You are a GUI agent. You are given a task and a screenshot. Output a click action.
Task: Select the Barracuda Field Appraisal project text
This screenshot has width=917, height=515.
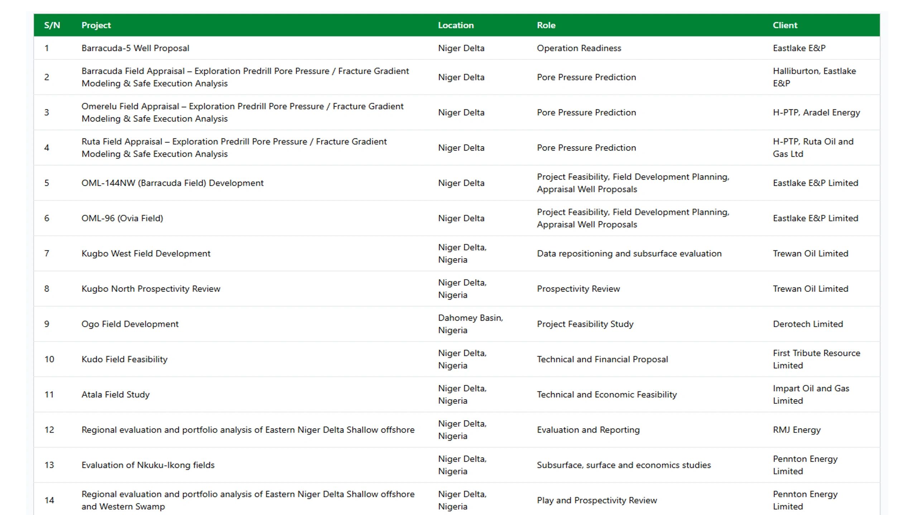coord(245,77)
